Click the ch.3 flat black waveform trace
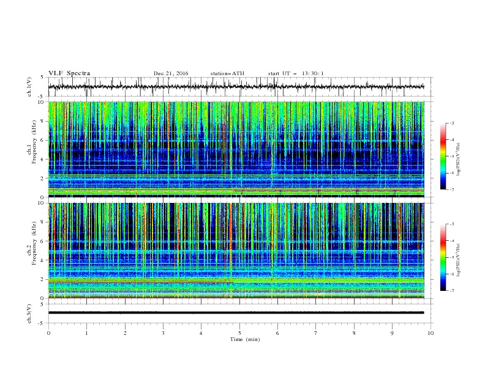485x374 pixels. [236, 313]
